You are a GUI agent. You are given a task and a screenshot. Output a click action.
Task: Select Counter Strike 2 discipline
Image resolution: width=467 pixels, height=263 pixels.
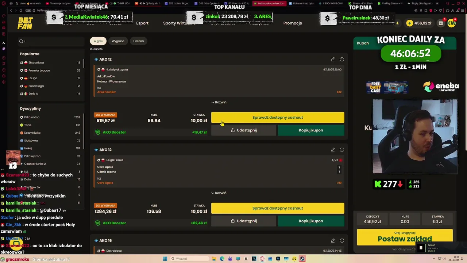tap(50, 164)
